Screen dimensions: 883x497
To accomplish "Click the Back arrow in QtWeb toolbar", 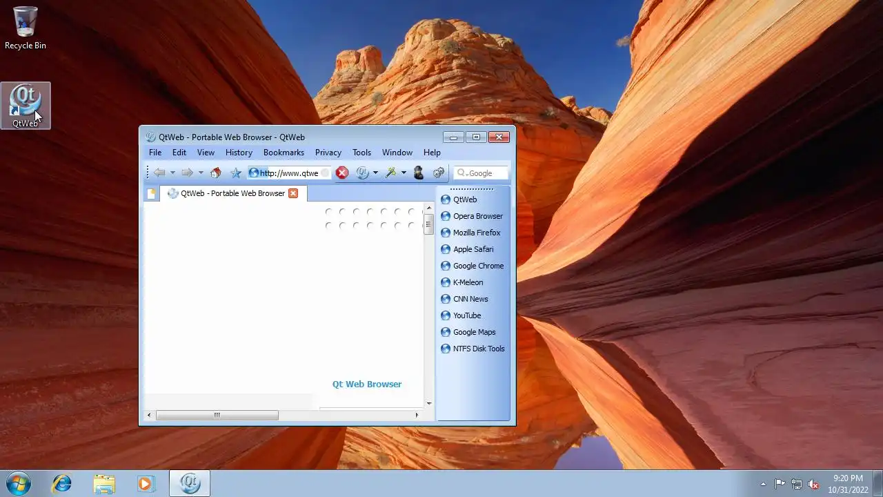I will coord(159,173).
